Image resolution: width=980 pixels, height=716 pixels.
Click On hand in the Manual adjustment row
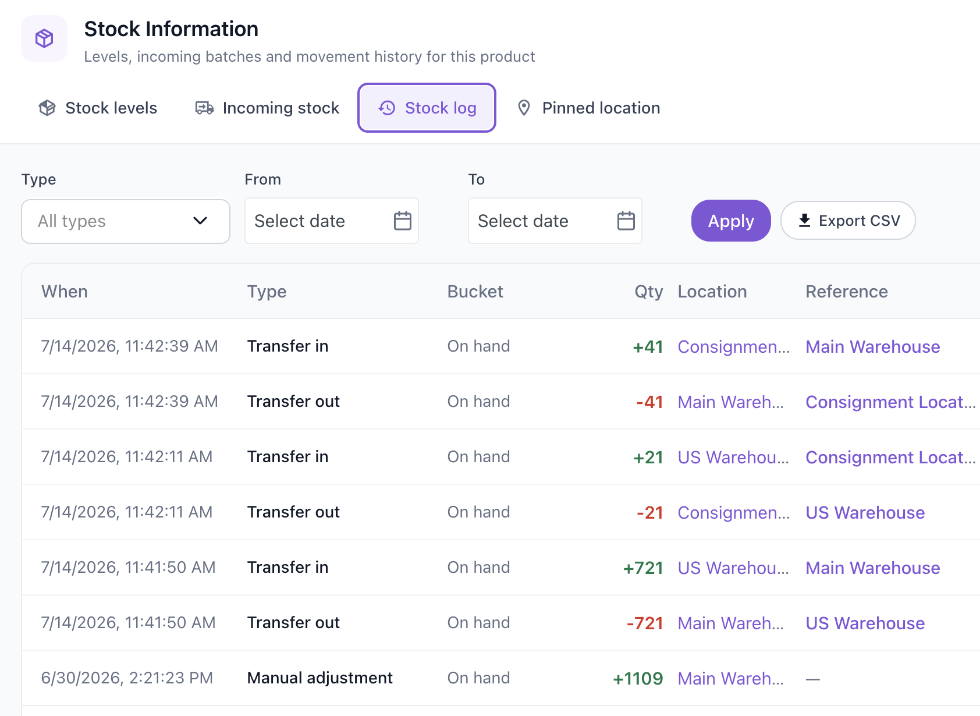coord(478,678)
